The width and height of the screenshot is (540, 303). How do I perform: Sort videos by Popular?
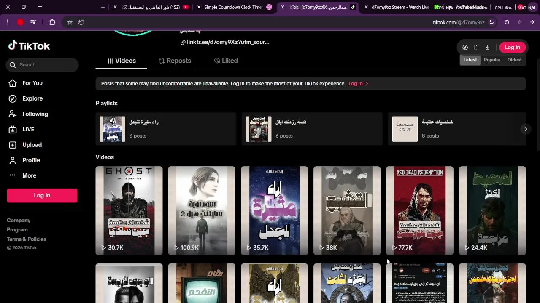492,60
